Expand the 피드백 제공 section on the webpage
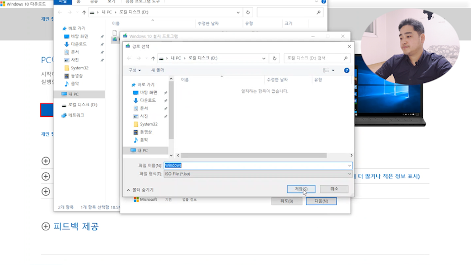Viewport: 471px width, 265px height. point(46,226)
